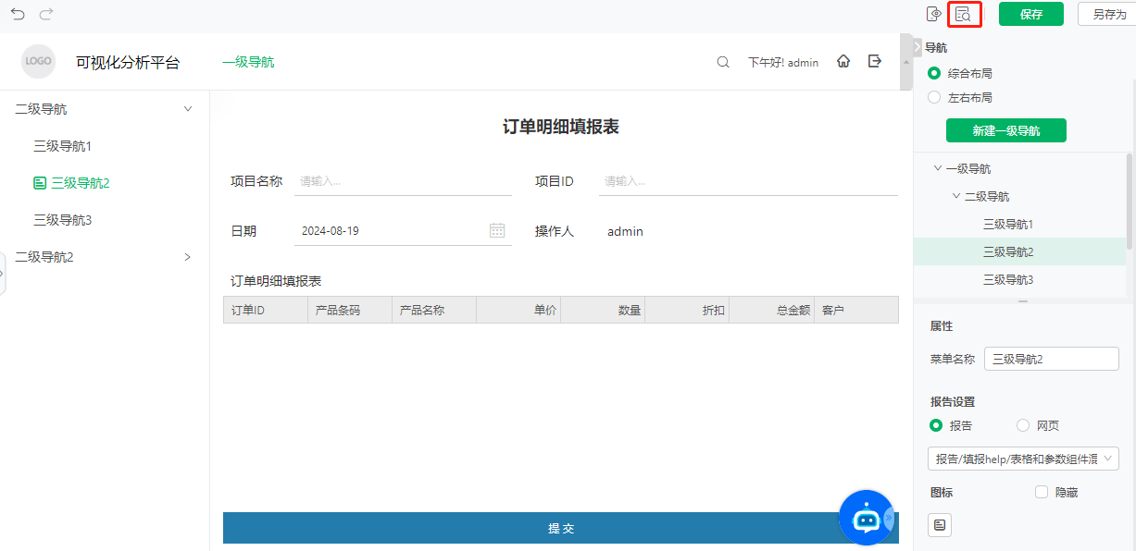Open the report path dropdown
The image size is (1136, 551).
pos(1023,459)
